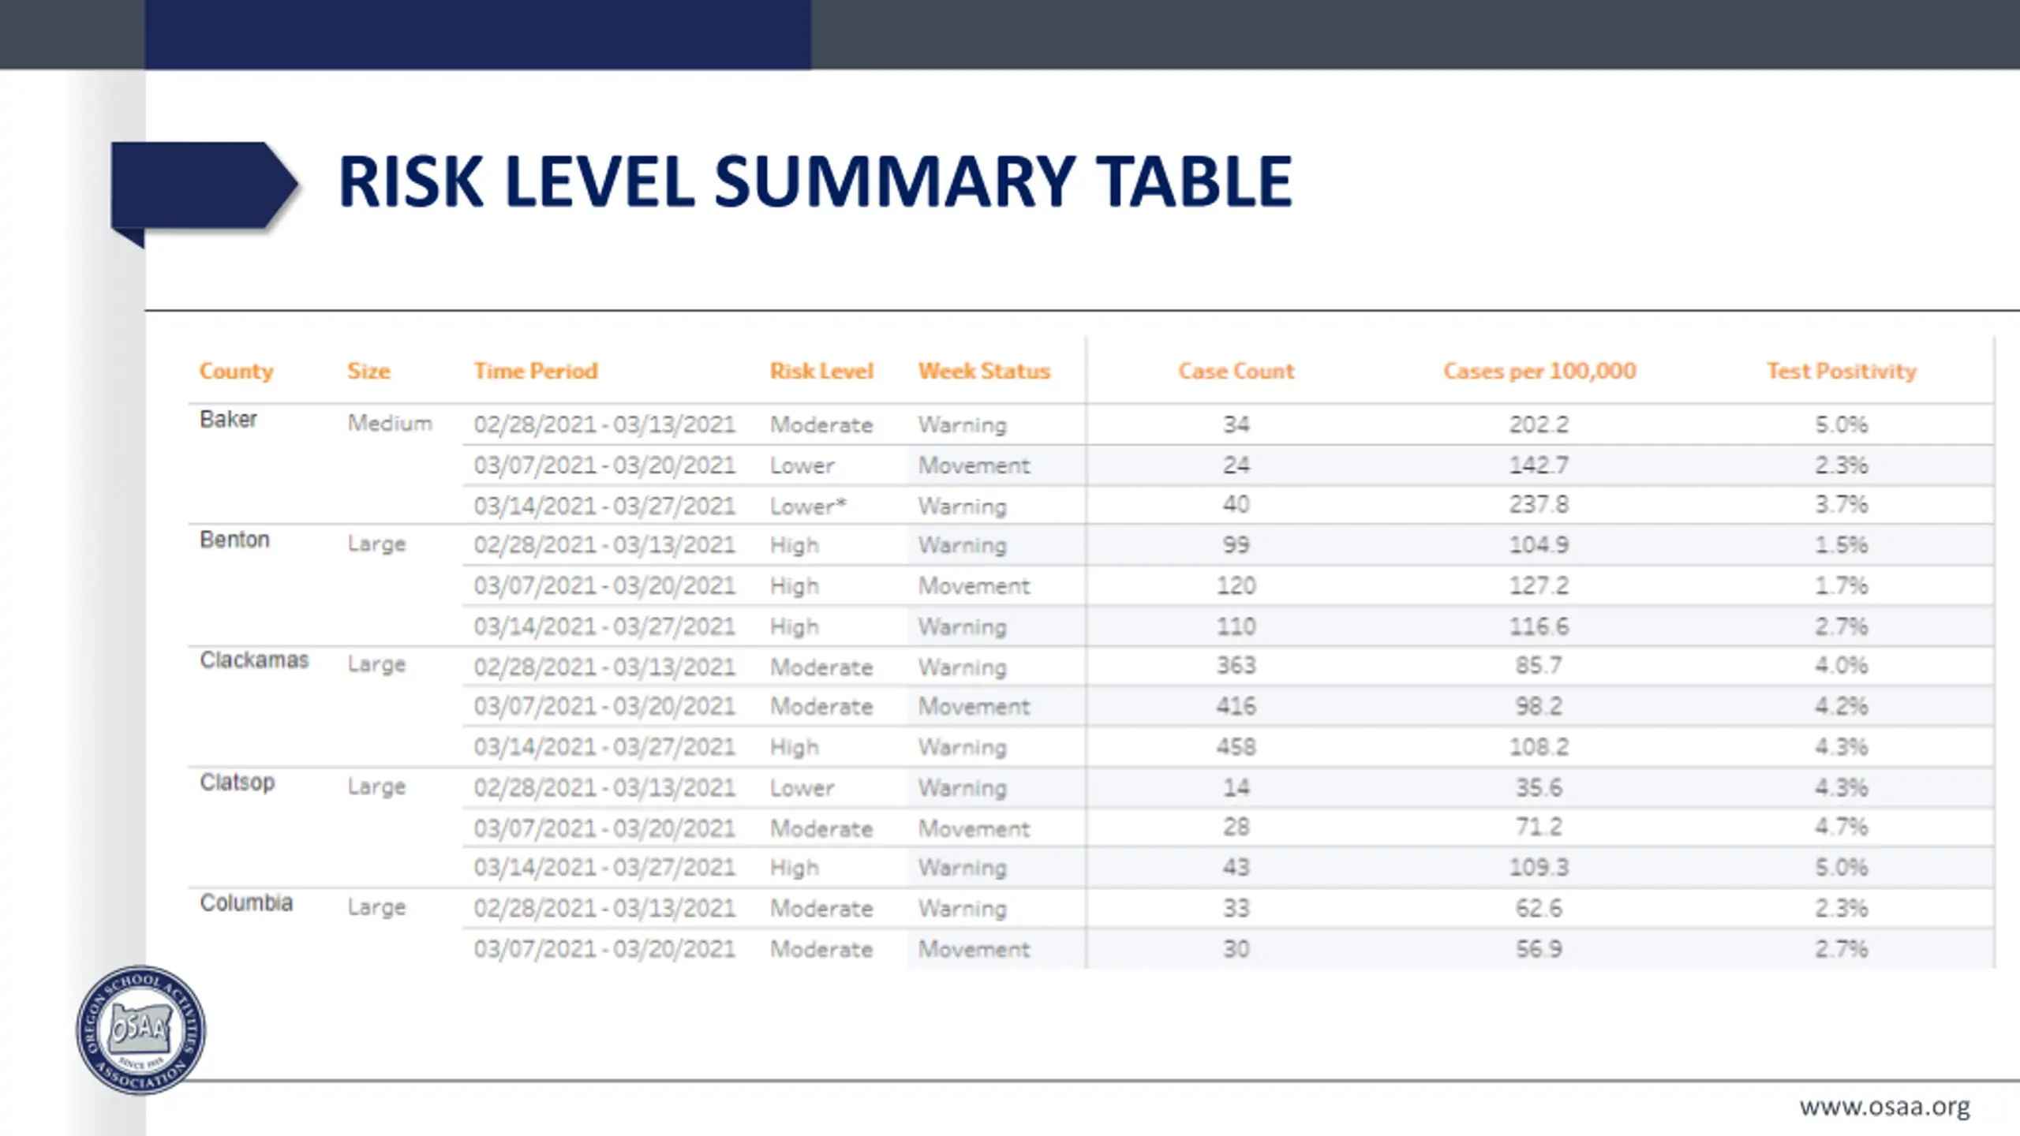Click the 1.5% test positivity value
This screenshot has height=1136, width=2020.
(x=1841, y=545)
